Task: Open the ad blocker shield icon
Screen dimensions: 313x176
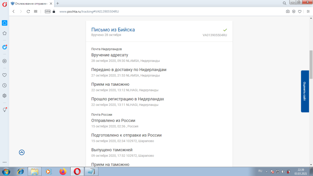Action: 294,11
